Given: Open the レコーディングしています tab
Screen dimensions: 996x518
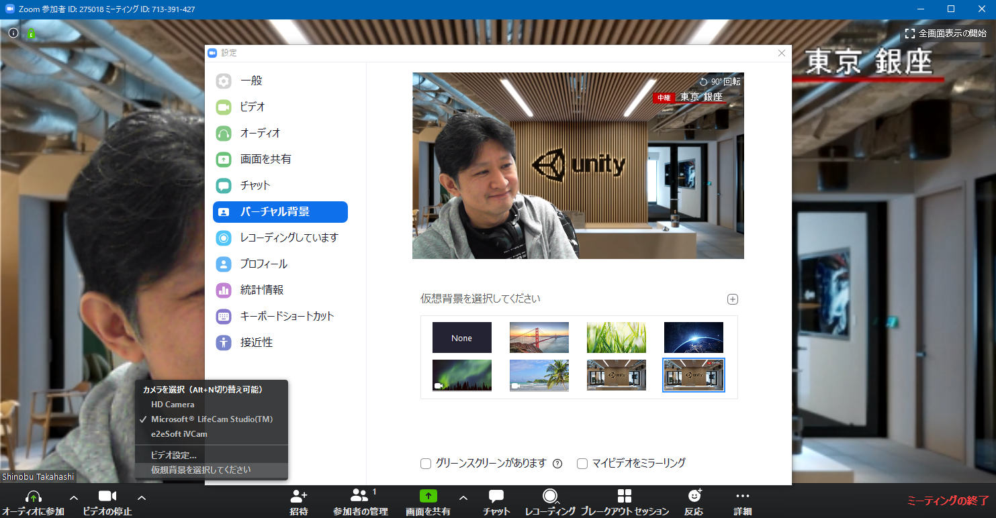Looking at the screenshot, I should coord(280,238).
